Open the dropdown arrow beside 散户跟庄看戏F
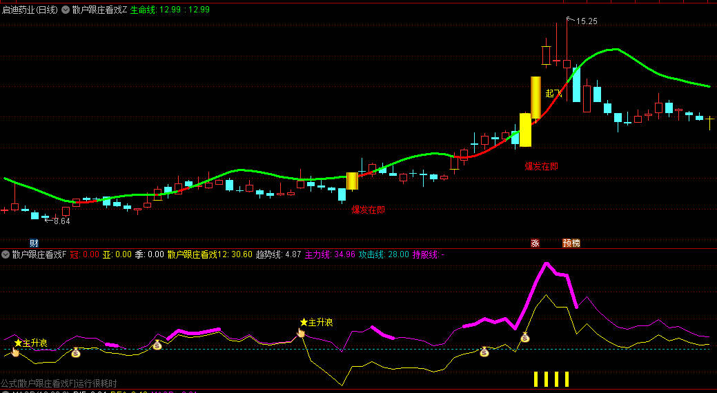 [6, 254]
